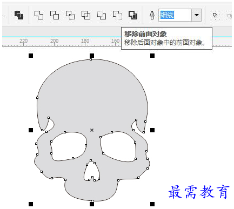Click the outline pen nib icon

click(x=152, y=15)
